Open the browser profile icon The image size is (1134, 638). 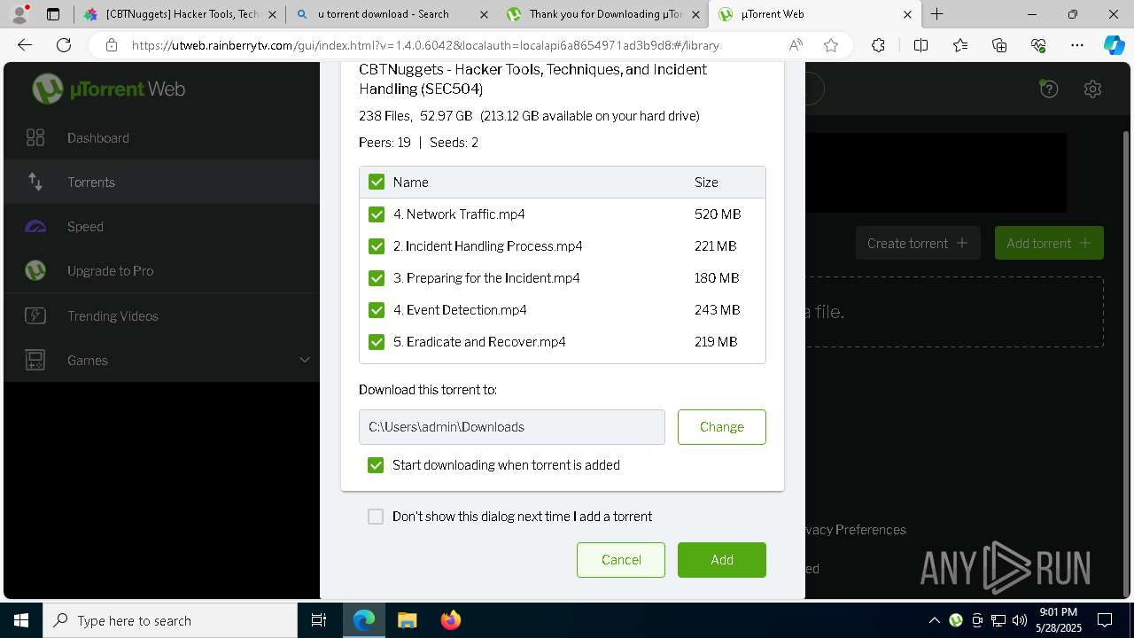click(20, 13)
